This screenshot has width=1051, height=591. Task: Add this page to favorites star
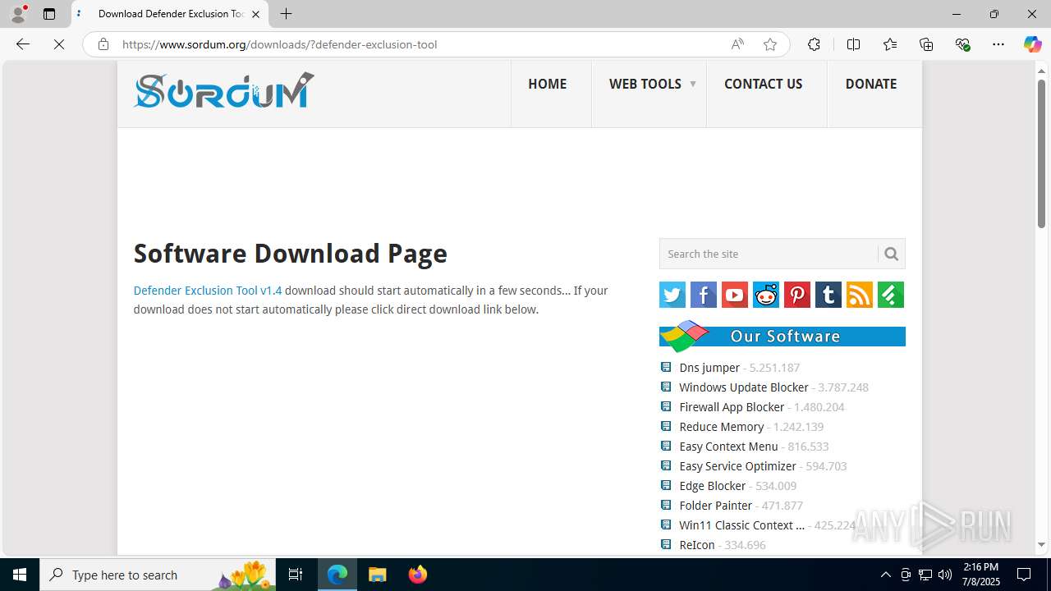[769, 44]
